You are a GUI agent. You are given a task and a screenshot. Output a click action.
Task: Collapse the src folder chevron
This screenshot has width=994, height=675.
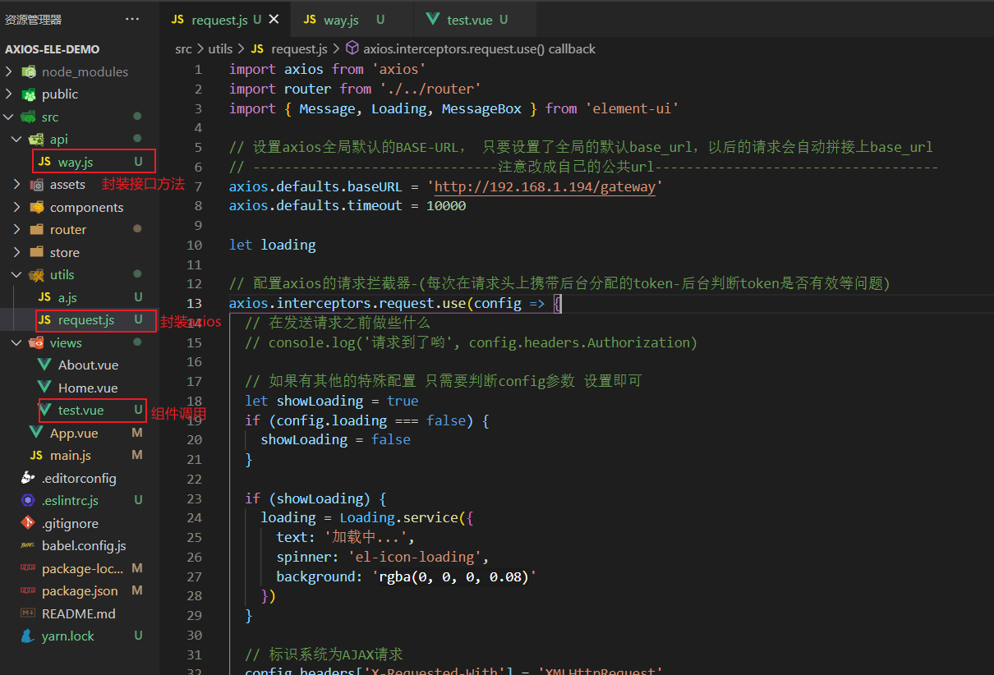point(9,117)
